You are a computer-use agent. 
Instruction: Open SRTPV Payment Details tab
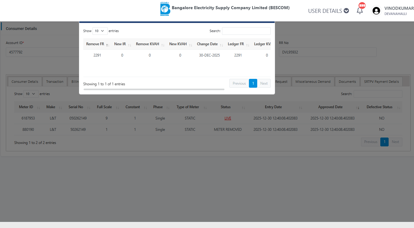coord(381,82)
